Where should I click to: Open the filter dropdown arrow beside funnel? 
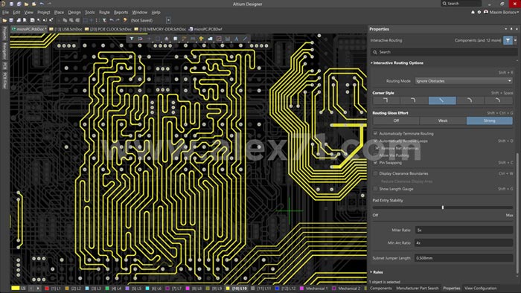(515, 40)
